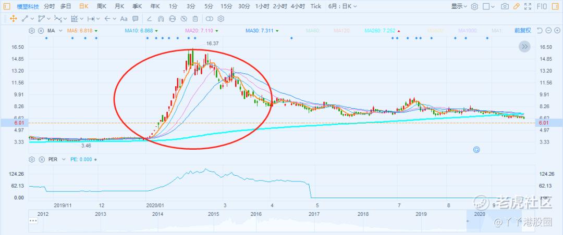Select the 季K quarterly candle tab
563x235 pixels.
pyautogui.click(x=137, y=6)
